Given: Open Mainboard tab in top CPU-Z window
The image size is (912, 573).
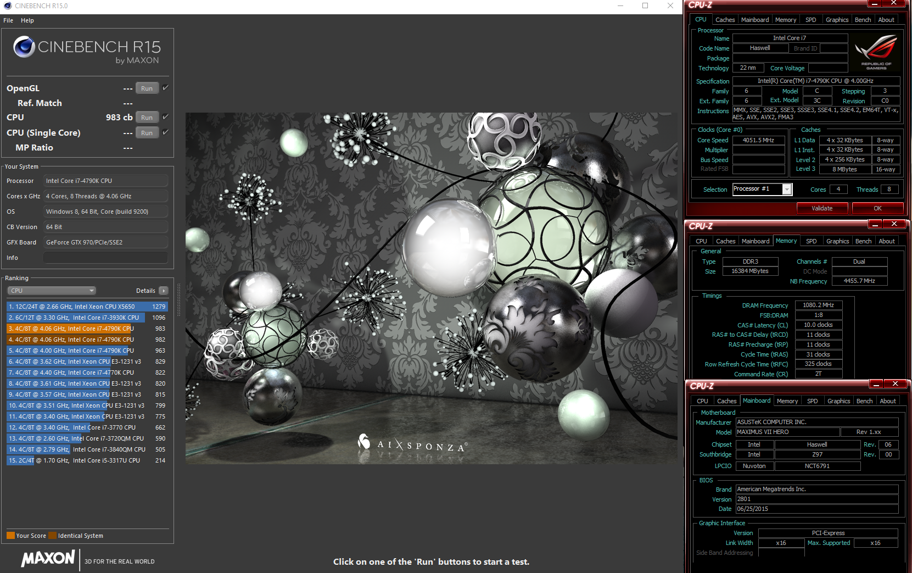Looking at the screenshot, I should point(755,20).
